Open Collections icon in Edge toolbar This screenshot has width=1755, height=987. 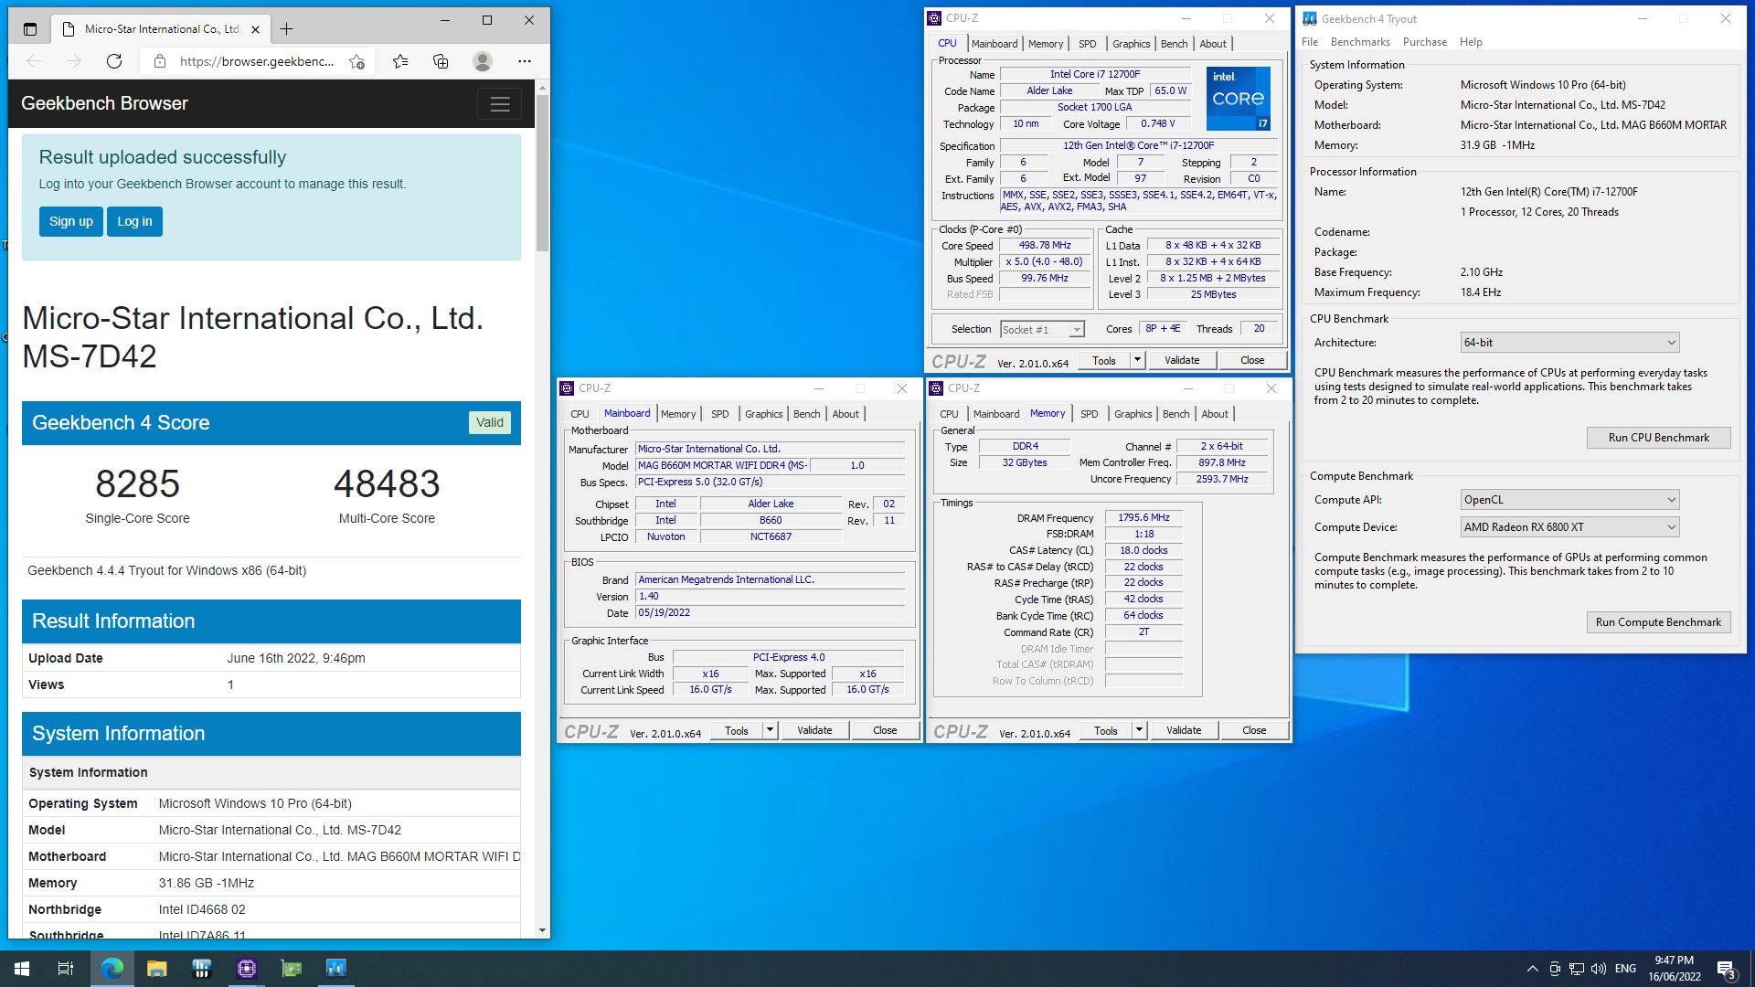(441, 61)
